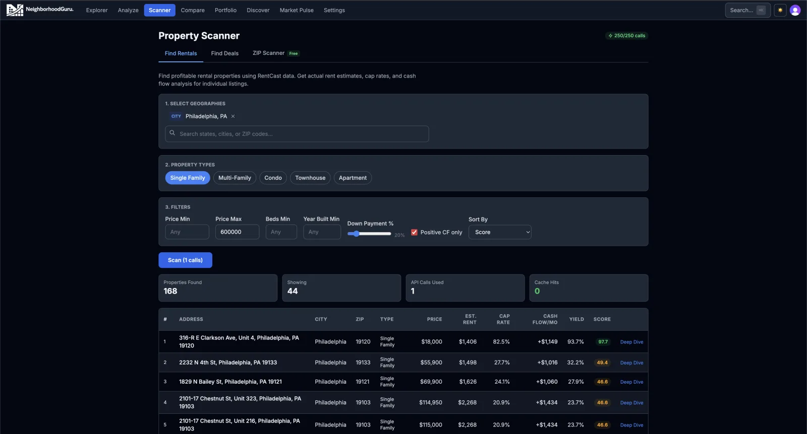Click the geography search input field
This screenshot has width=807, height=434.
click(297, 134)
